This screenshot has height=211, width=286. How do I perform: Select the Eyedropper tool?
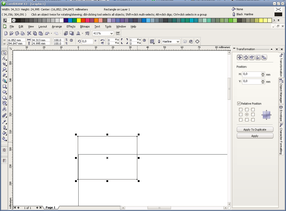tap(4, 122)
